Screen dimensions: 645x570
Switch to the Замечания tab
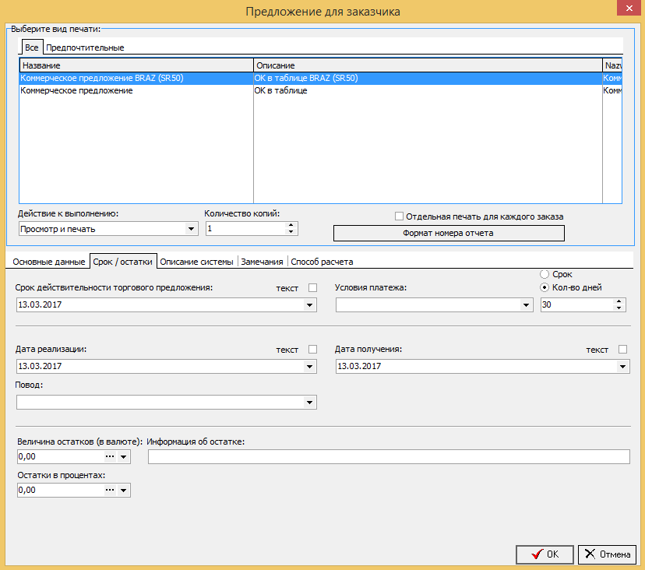262,262
